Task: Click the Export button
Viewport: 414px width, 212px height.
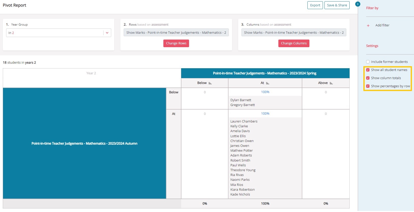Action: point(315,5)
